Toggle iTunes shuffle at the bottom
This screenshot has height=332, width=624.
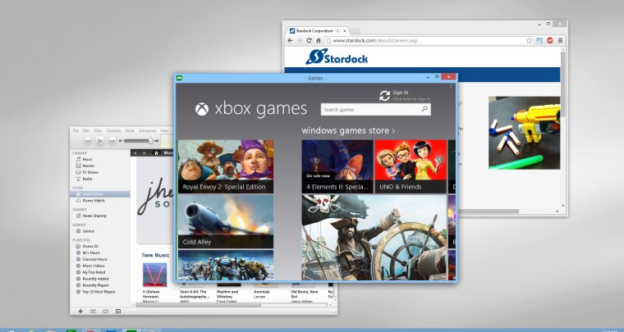[93, 312]
